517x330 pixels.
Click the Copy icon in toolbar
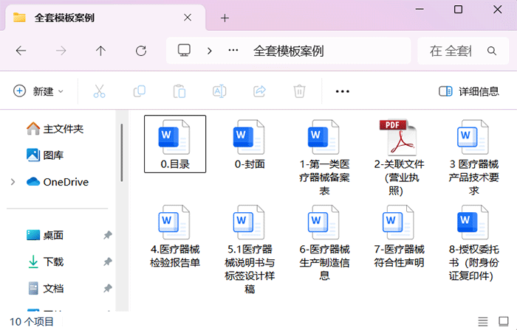139,91
